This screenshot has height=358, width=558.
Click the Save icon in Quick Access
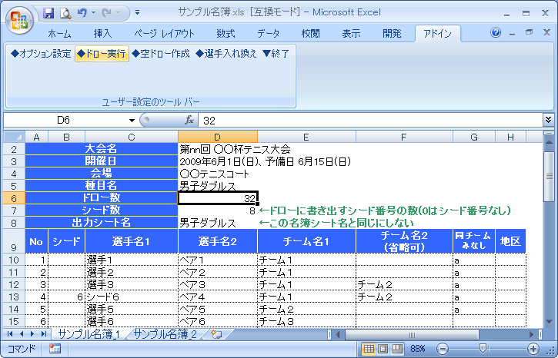click(x=48, y=13)
